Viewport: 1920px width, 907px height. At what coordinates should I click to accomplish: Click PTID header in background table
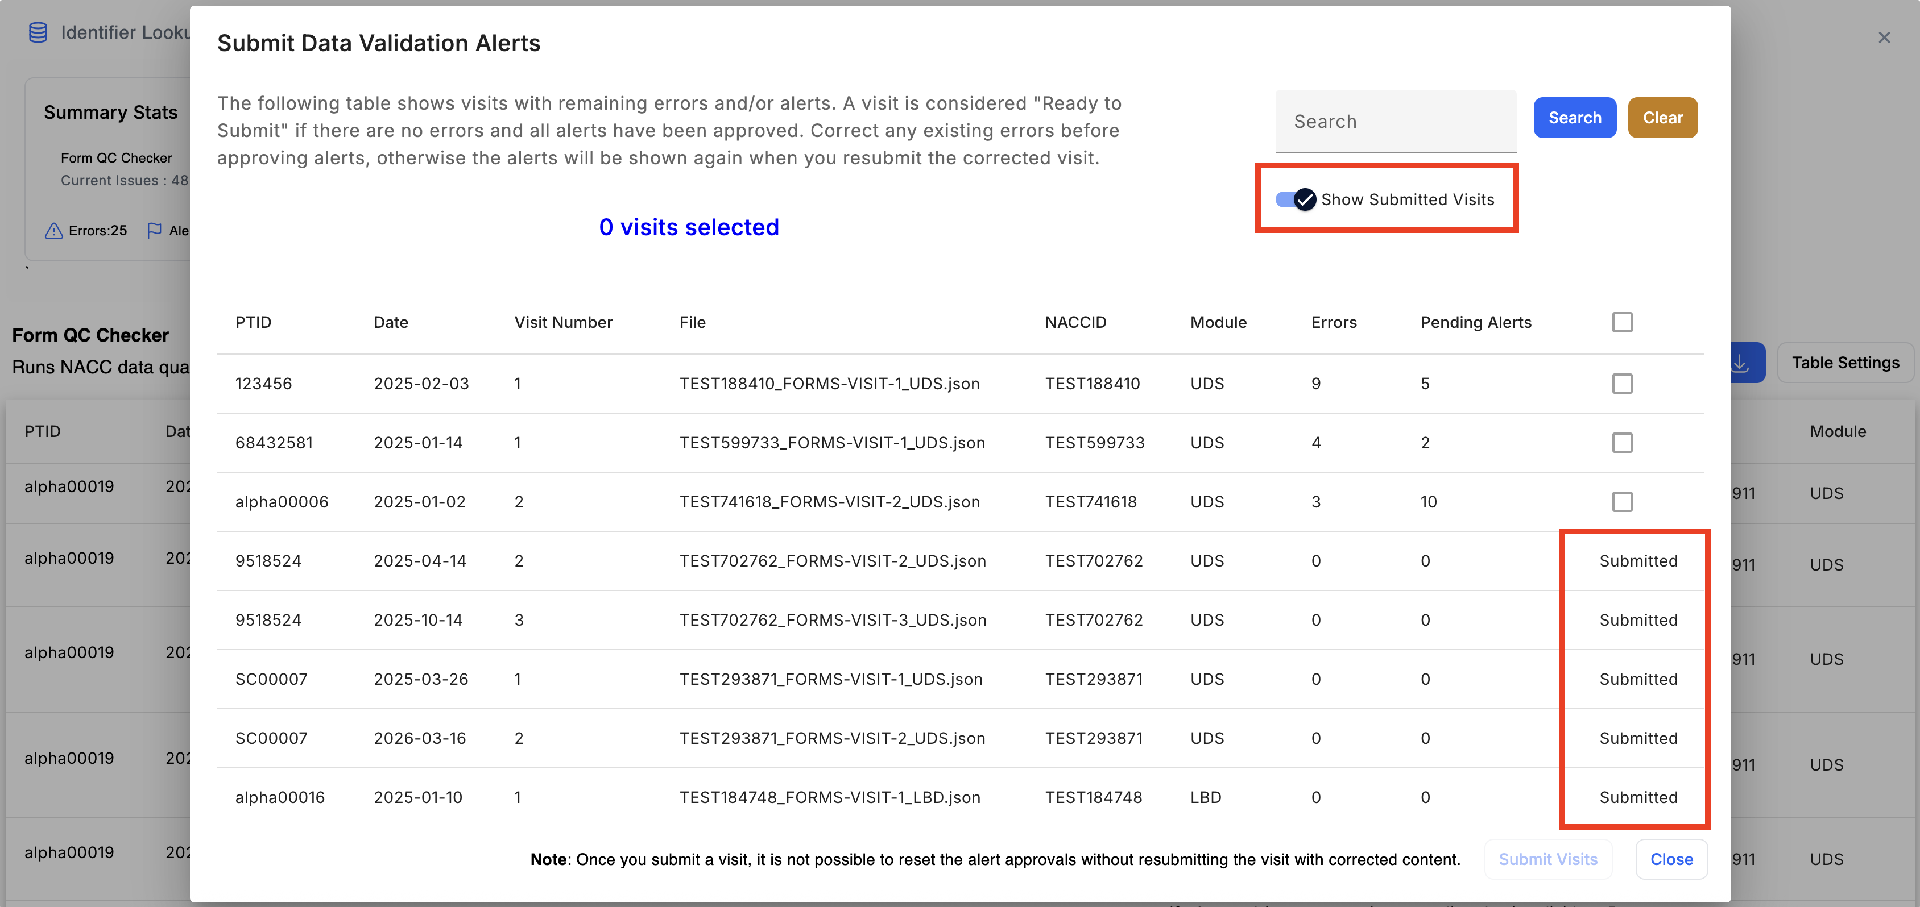click(x=43, y=431)
